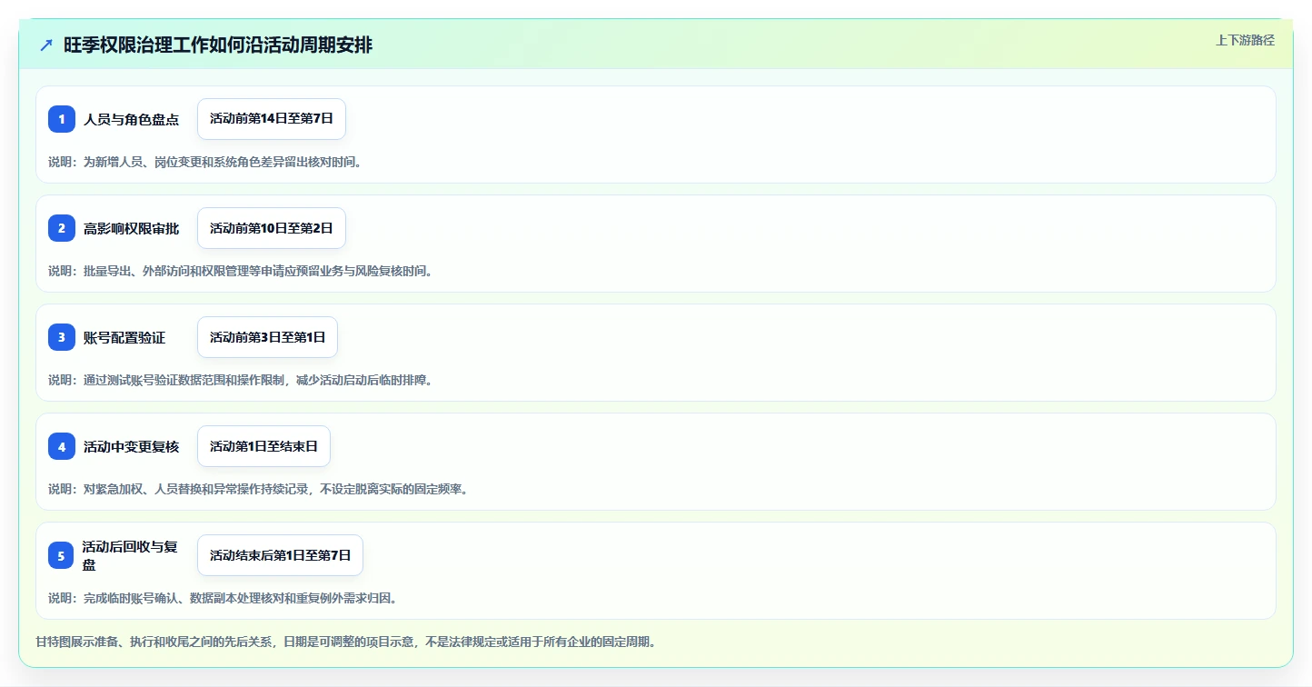The width and height of the screenshot is (1312, 687).
Task: Click the footer note starting 甘特图展示准备
Action: [345, 642]
